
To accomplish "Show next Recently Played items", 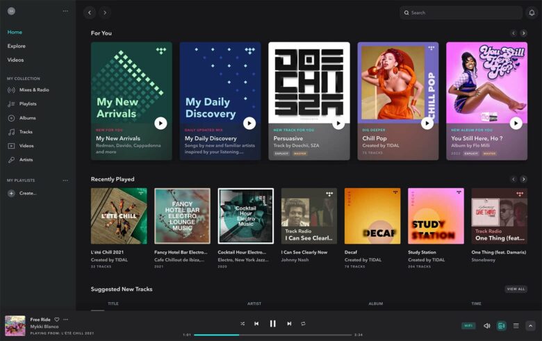I will (524, 179).
